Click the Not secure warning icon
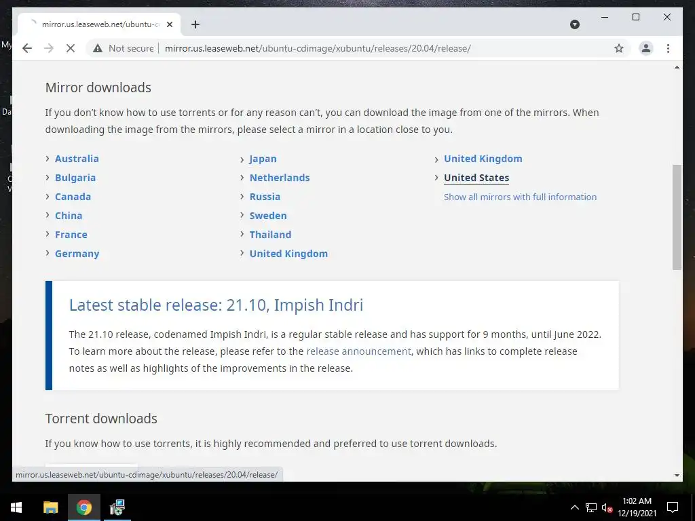 coord(98,48)
